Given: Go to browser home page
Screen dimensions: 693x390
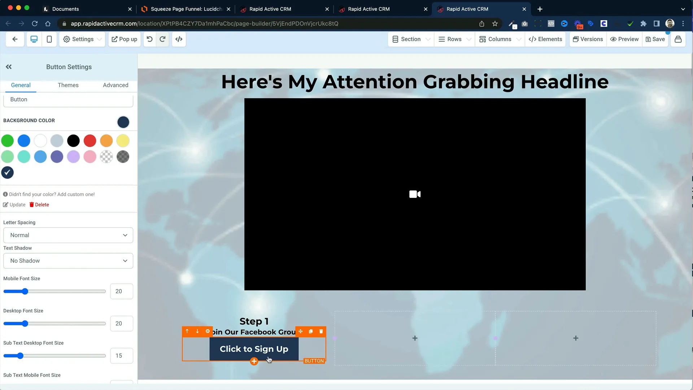Looking at the screenshot, I should [48, 23].
